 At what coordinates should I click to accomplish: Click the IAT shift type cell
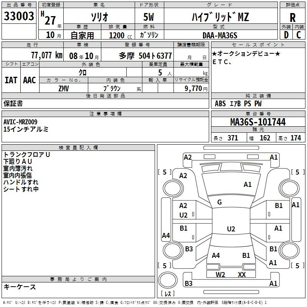pos(11,80)
